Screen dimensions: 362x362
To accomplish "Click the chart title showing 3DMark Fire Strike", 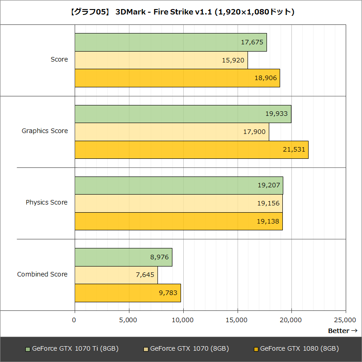I will 181,12.
